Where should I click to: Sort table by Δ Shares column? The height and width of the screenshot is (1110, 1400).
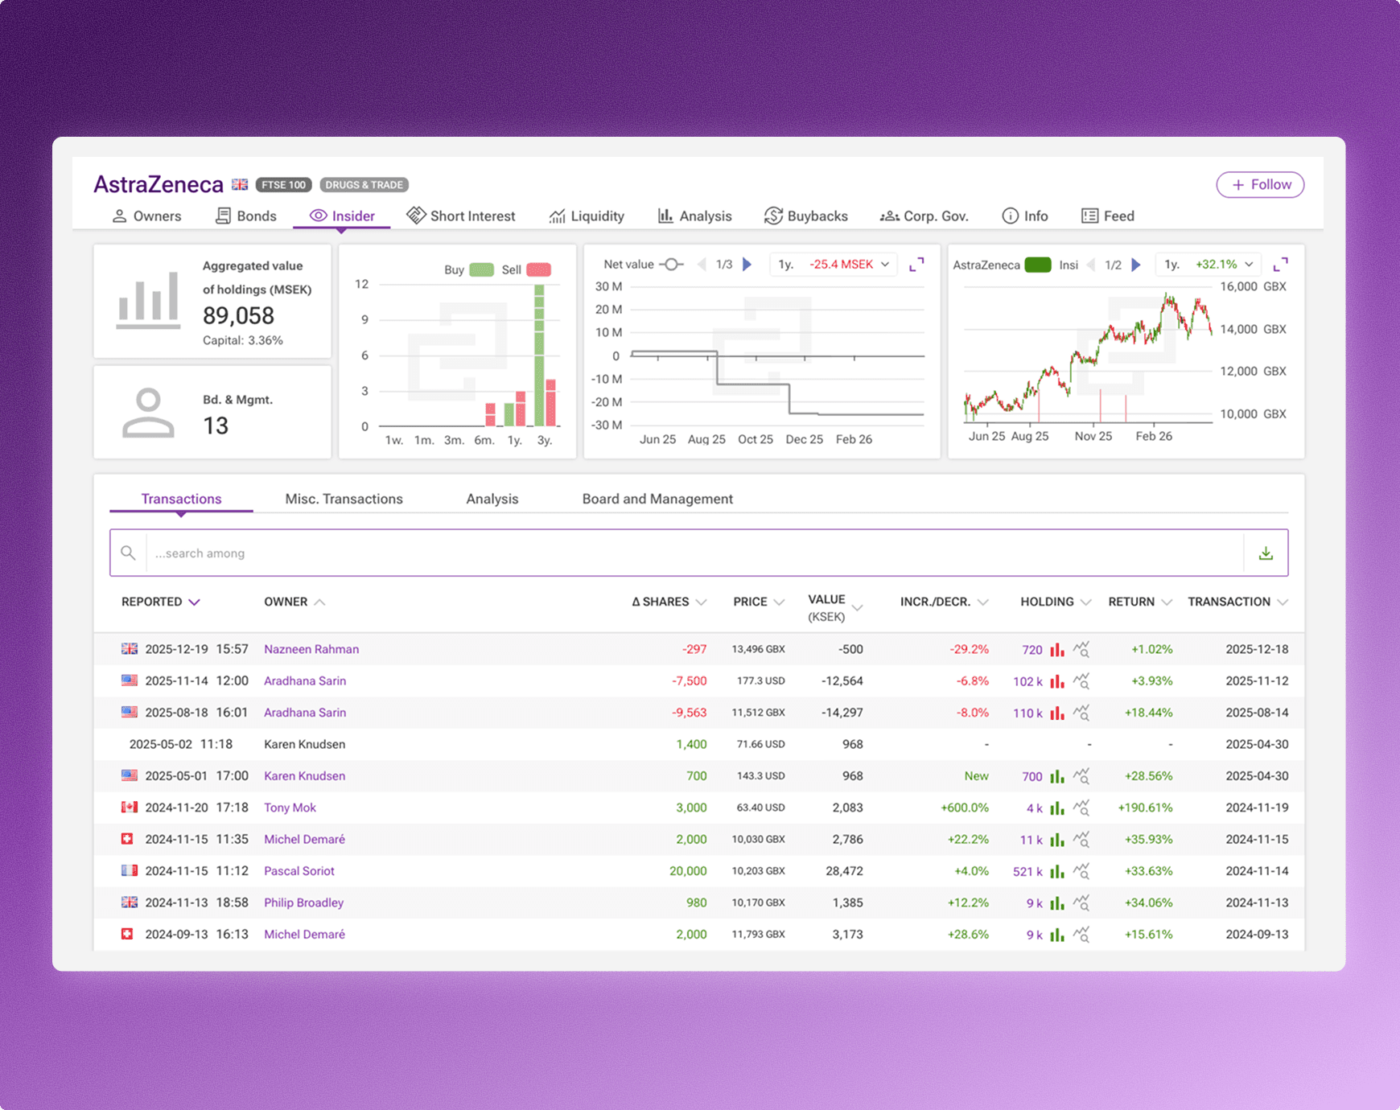pyautogui.click(x=669, y=602)
